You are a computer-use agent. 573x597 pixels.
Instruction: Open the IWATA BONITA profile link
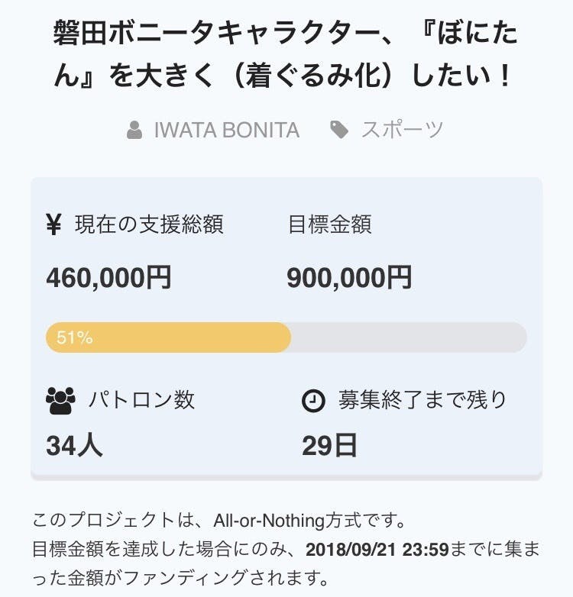coord(226,131)
